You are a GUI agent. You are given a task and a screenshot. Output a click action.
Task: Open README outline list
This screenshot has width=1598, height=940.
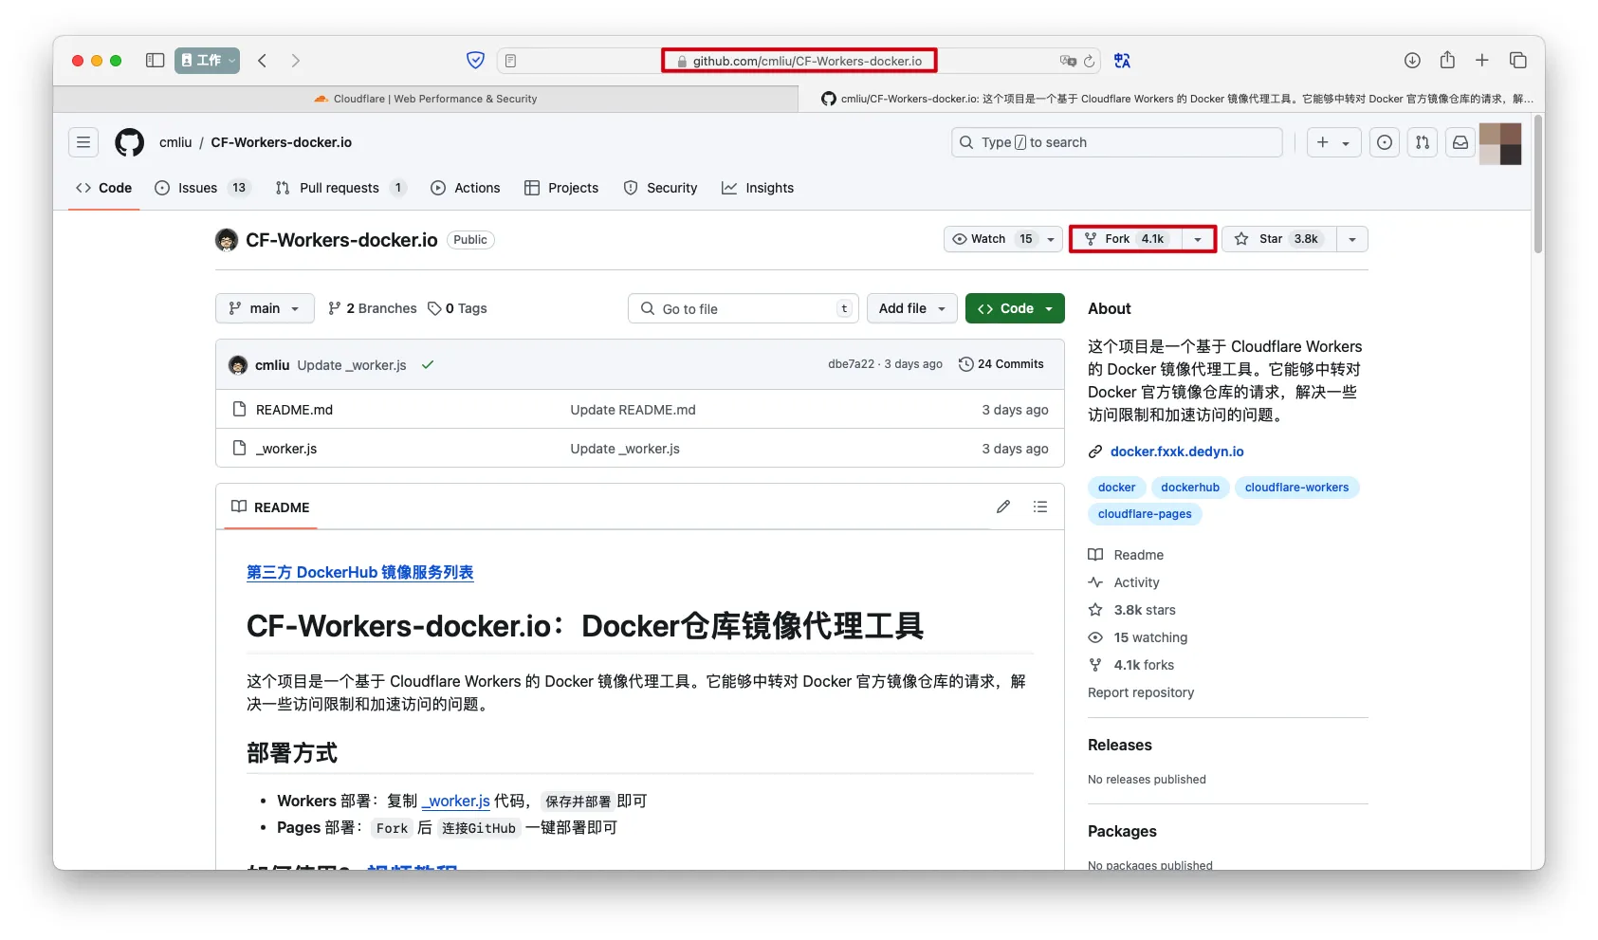point(1040,507)
